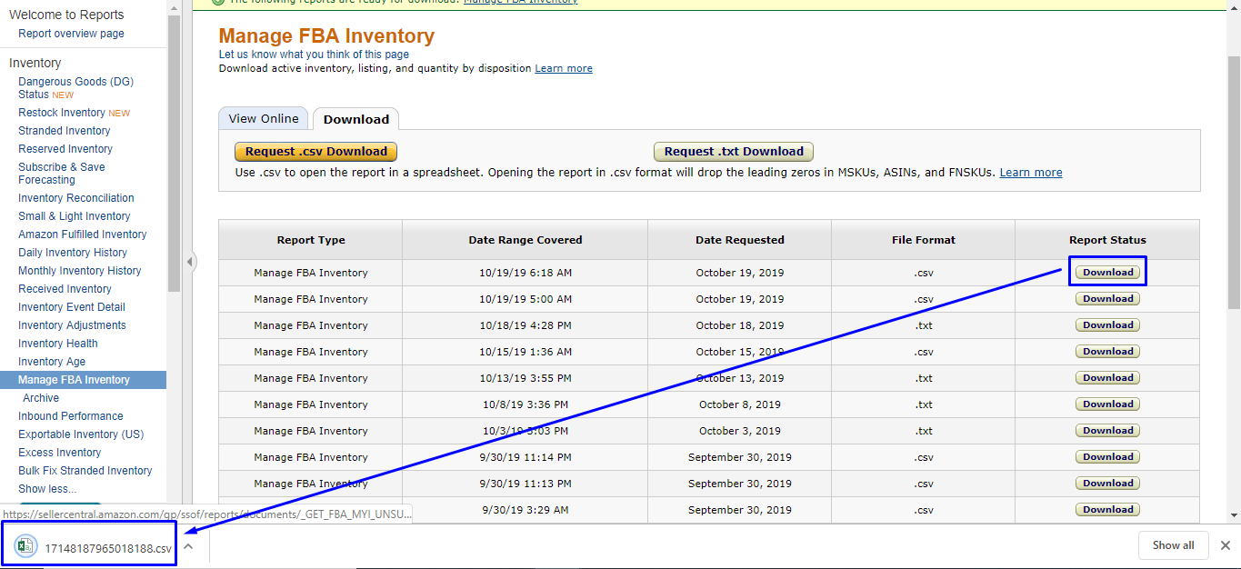Download the 9/30/19 11:14 PM report

1107,456
